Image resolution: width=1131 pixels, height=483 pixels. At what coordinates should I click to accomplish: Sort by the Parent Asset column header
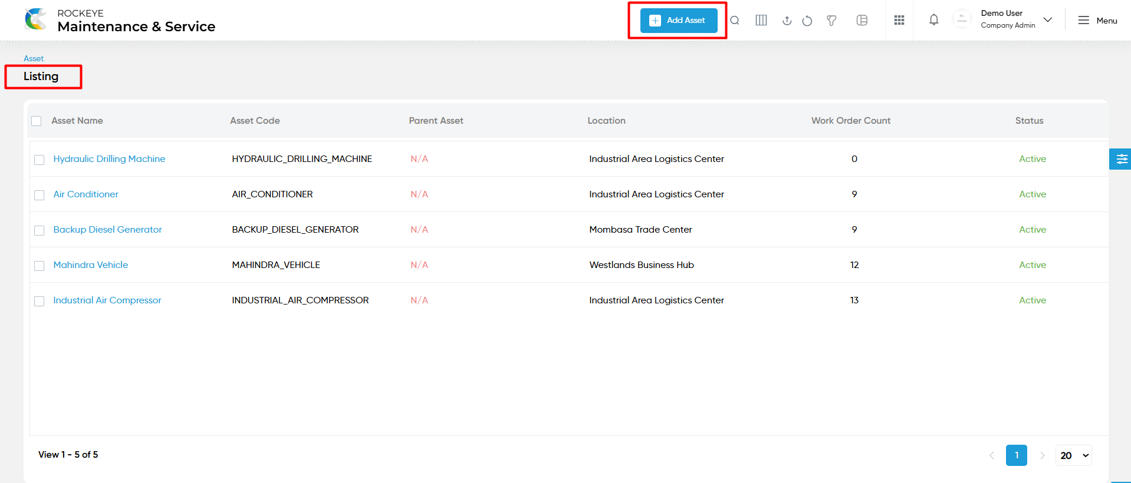coord(436,121)
